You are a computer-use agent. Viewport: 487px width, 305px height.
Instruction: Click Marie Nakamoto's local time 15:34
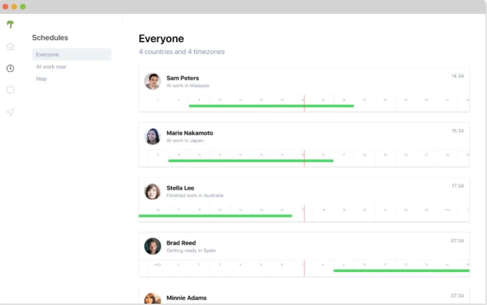click(457, 131)
